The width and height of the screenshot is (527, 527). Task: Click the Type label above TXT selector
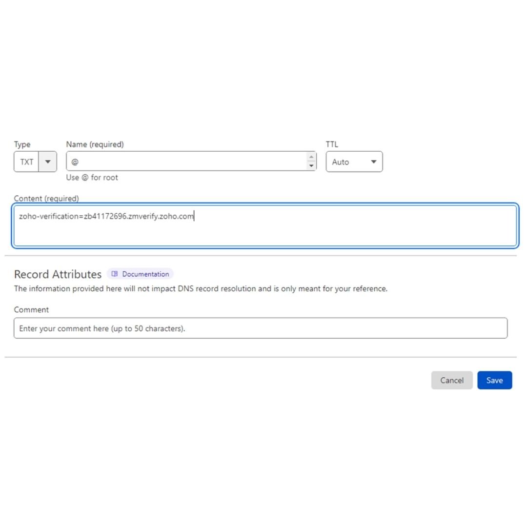point(22,144)
